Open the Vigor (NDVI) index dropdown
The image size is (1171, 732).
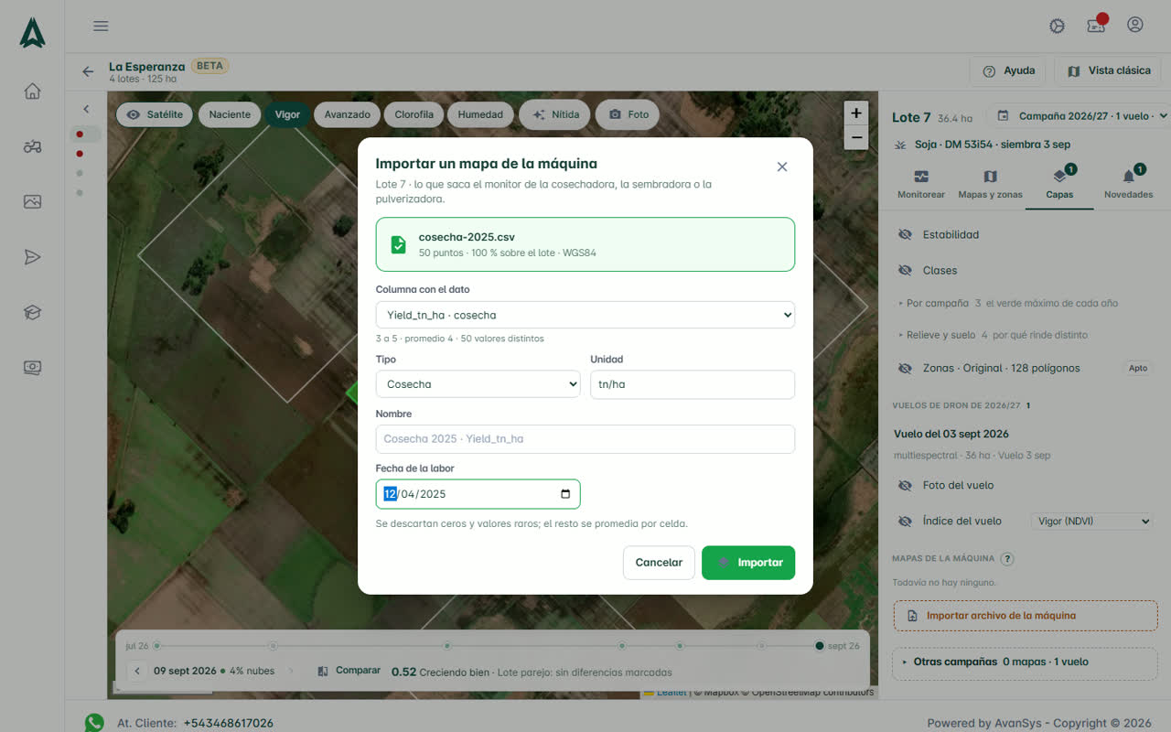tap(1091, 522)
